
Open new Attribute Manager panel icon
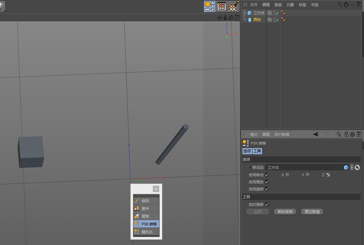359,134
